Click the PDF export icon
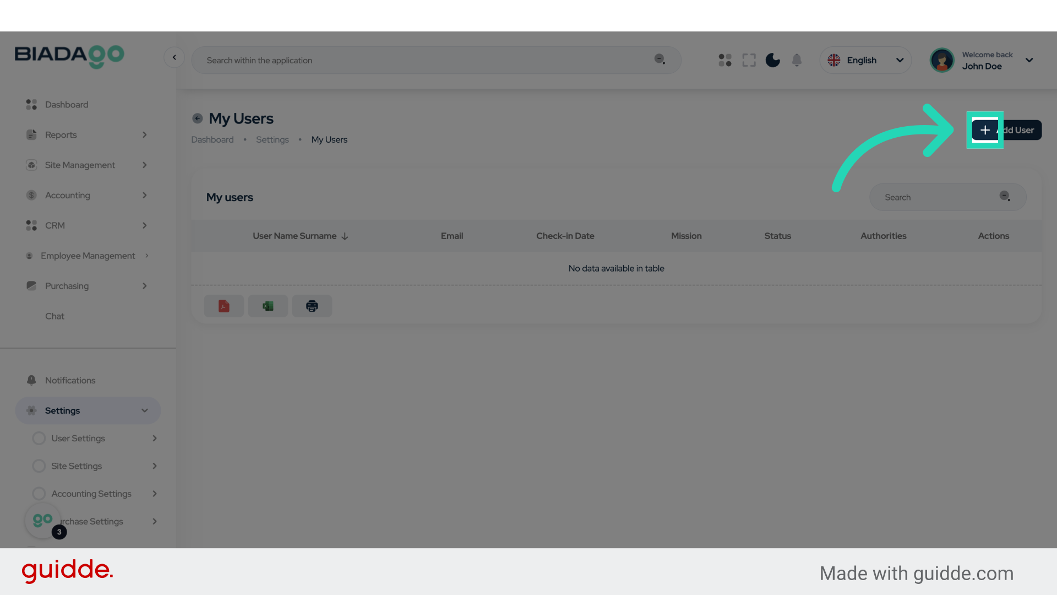 pyautogui.click(x=224, y=306)
